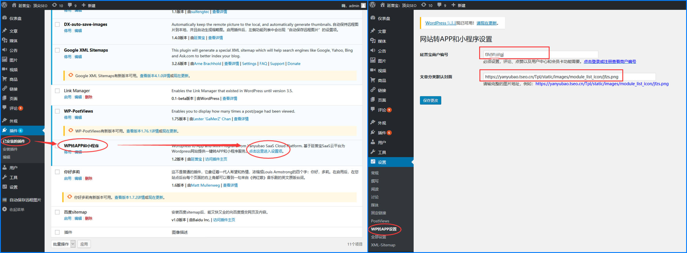The image size is (687, 253).
Task: Click WordPress logo in left window admin bar
Action: point(5,5)
